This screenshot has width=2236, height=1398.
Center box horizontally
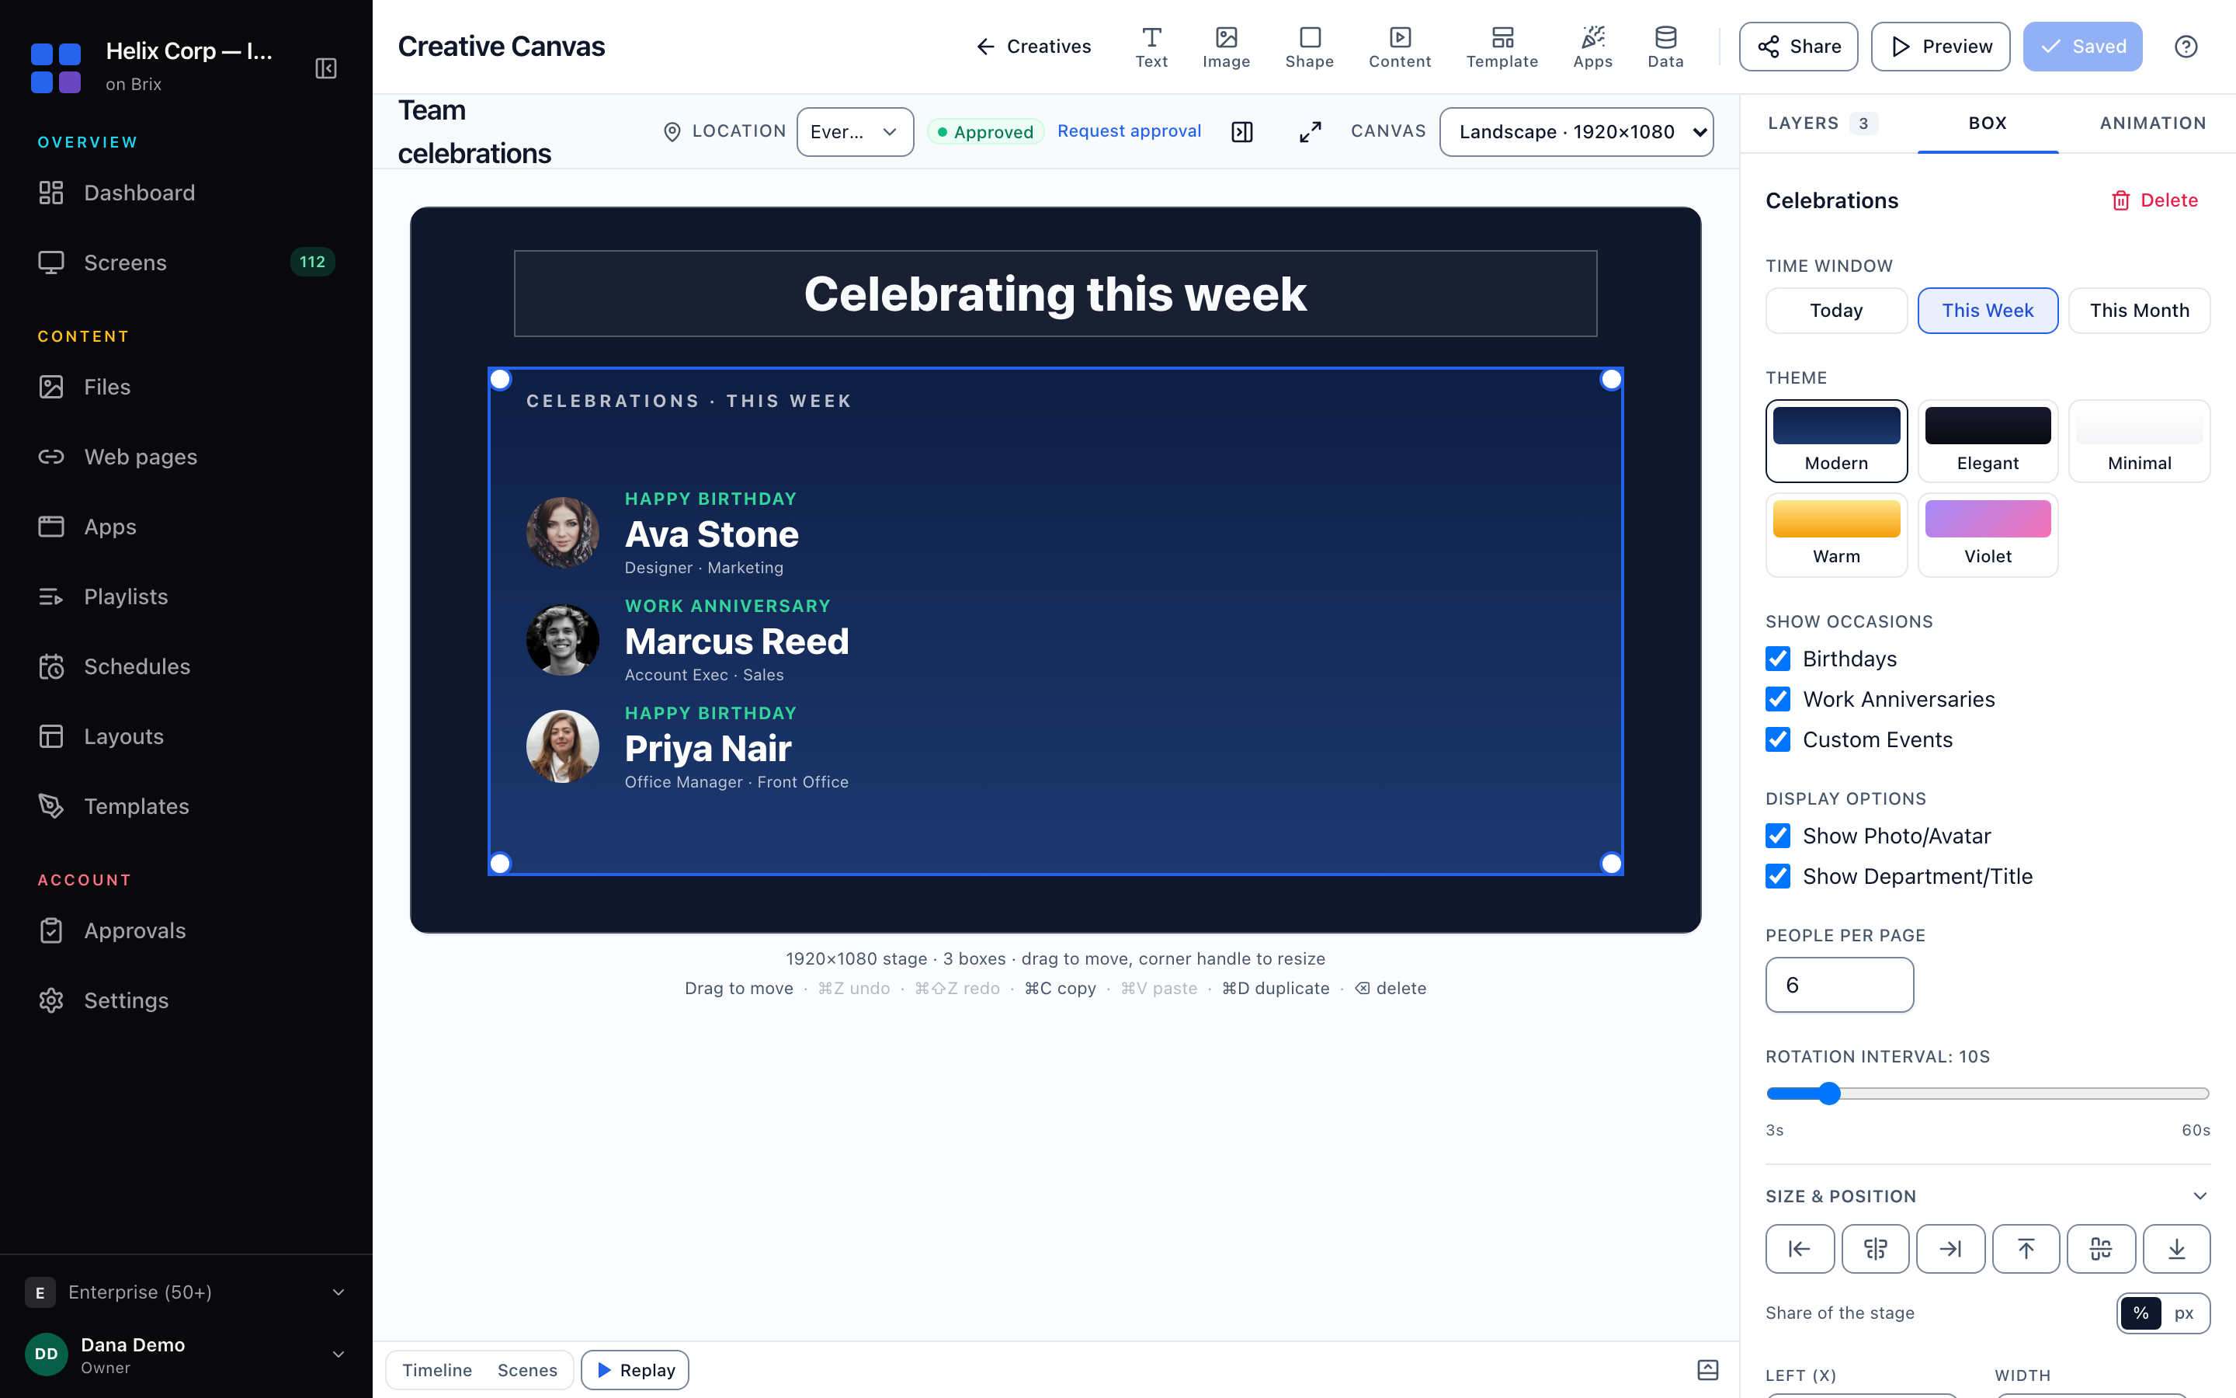coord(1875,1249)
